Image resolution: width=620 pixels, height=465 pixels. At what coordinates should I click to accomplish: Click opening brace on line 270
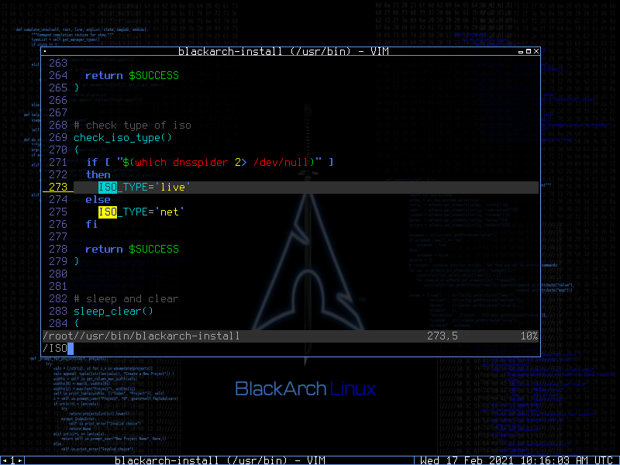pos(77,150)
